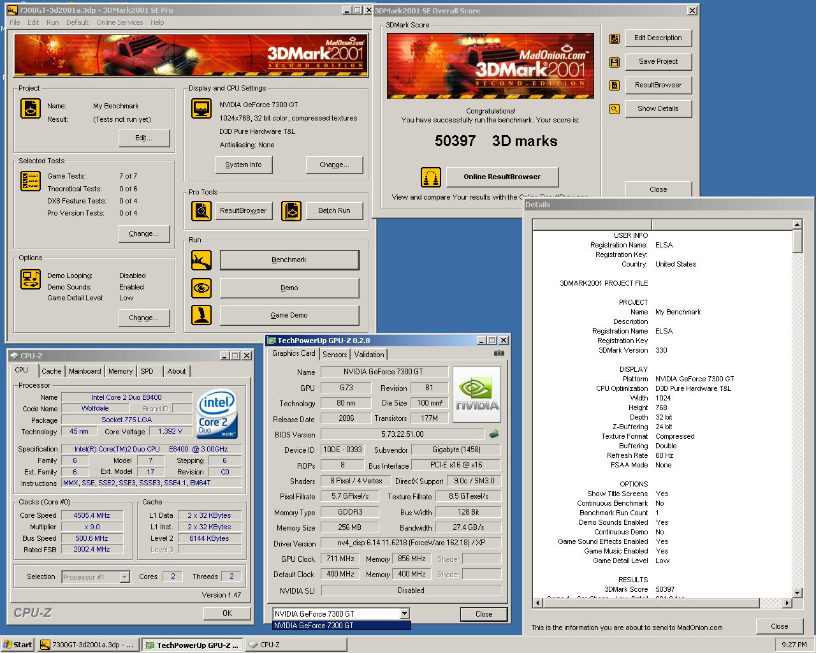The width and height of the screenshot is (816, 653).
Task: Click the GPU-Z screenshot camera icon
Action: click(499, 353)
